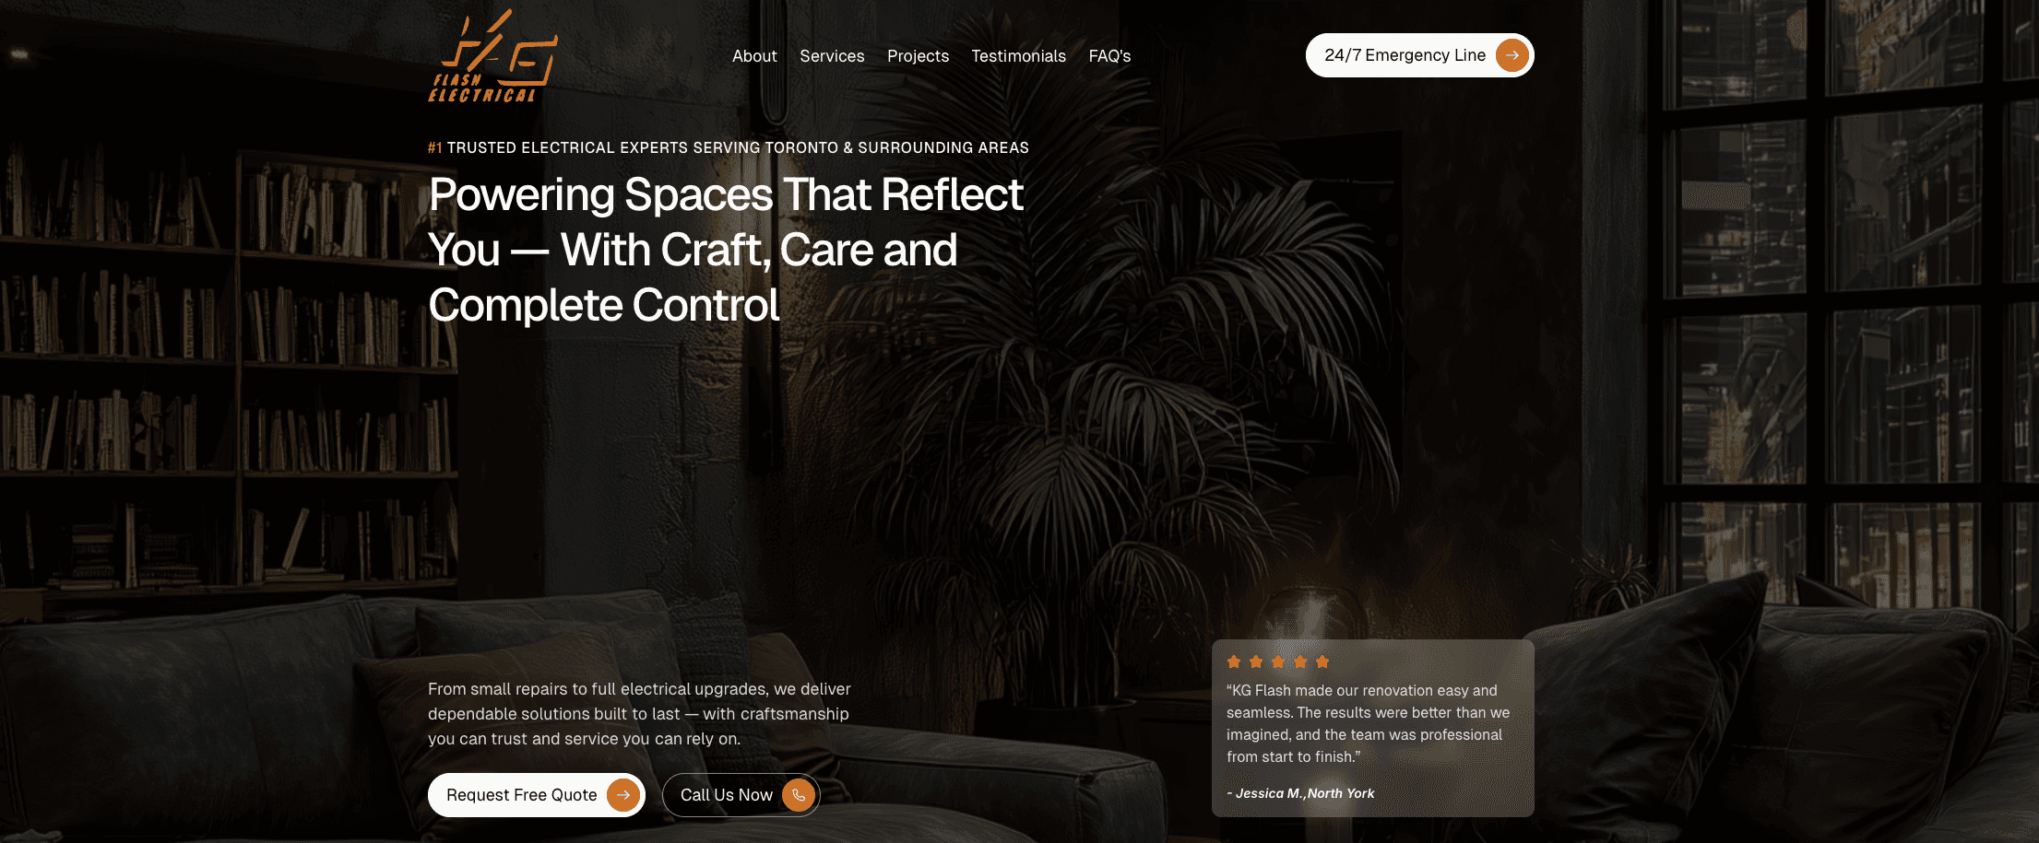Click the Request Free Quote button

point(536,795)
